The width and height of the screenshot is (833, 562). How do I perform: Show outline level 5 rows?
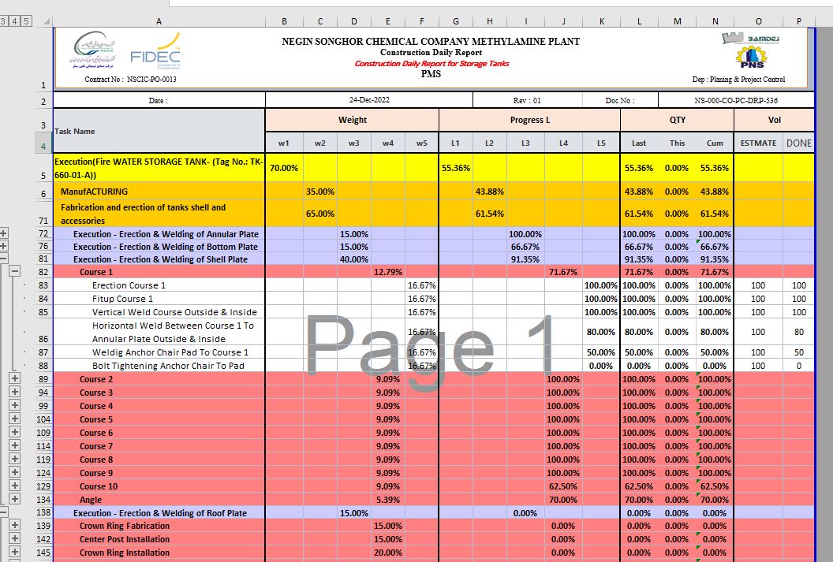tap(26, 20)
